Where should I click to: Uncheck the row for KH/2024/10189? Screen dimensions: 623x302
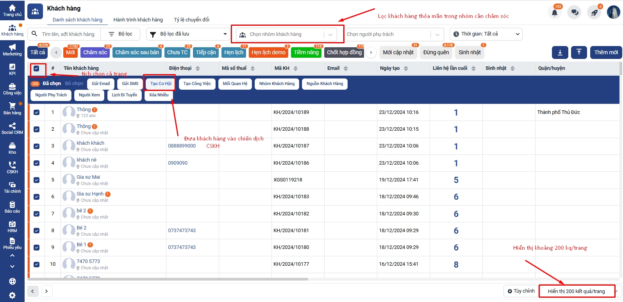pos(36,112)
